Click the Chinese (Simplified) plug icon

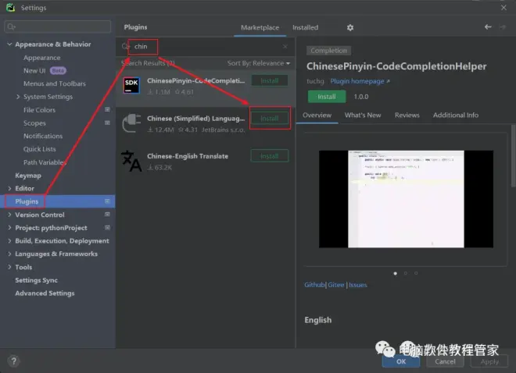131,123
